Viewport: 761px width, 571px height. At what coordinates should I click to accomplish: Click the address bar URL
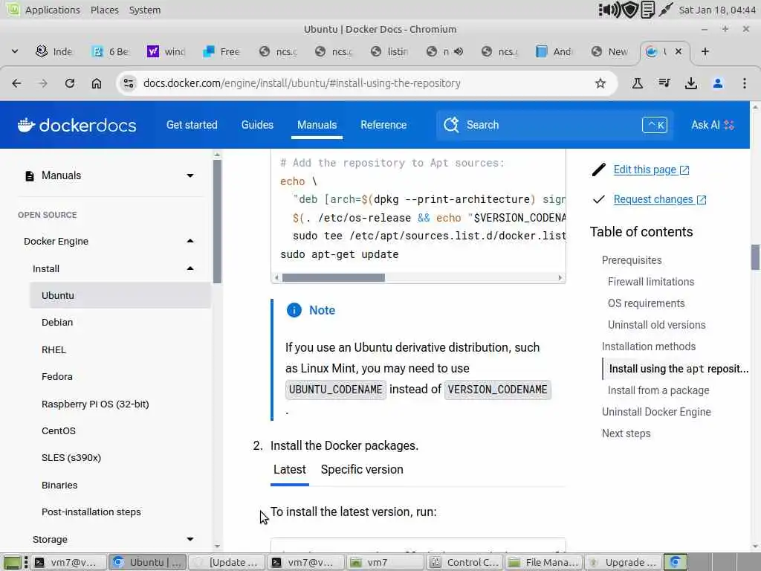pyautogui.click(x=302, y=83)
